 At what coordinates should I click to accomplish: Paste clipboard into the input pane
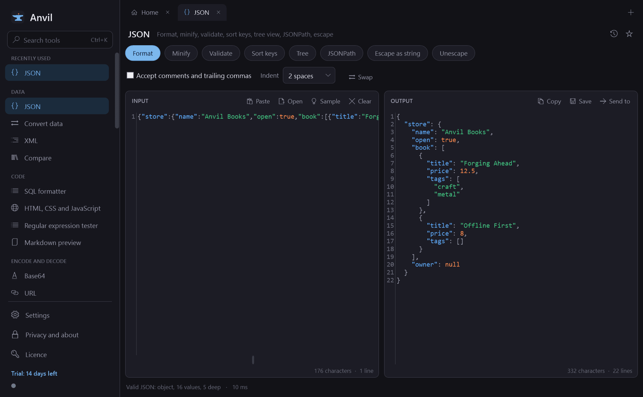[258, 101]
